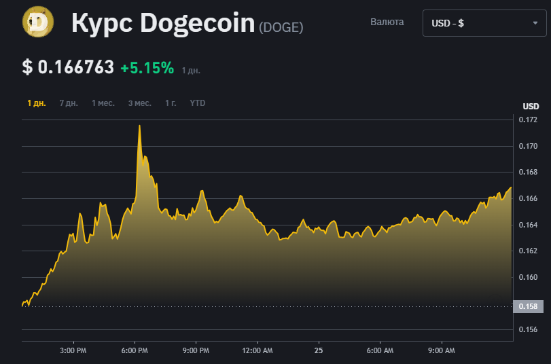Click the Валюта label
This screenshot has height=364, width=551.
point(387,22)
